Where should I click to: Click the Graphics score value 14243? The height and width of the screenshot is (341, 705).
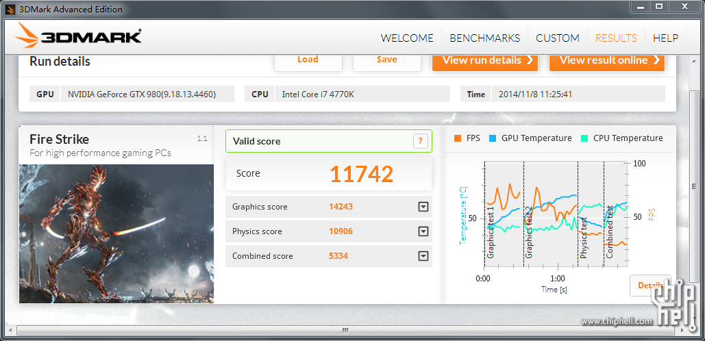(x=341, y=207)
